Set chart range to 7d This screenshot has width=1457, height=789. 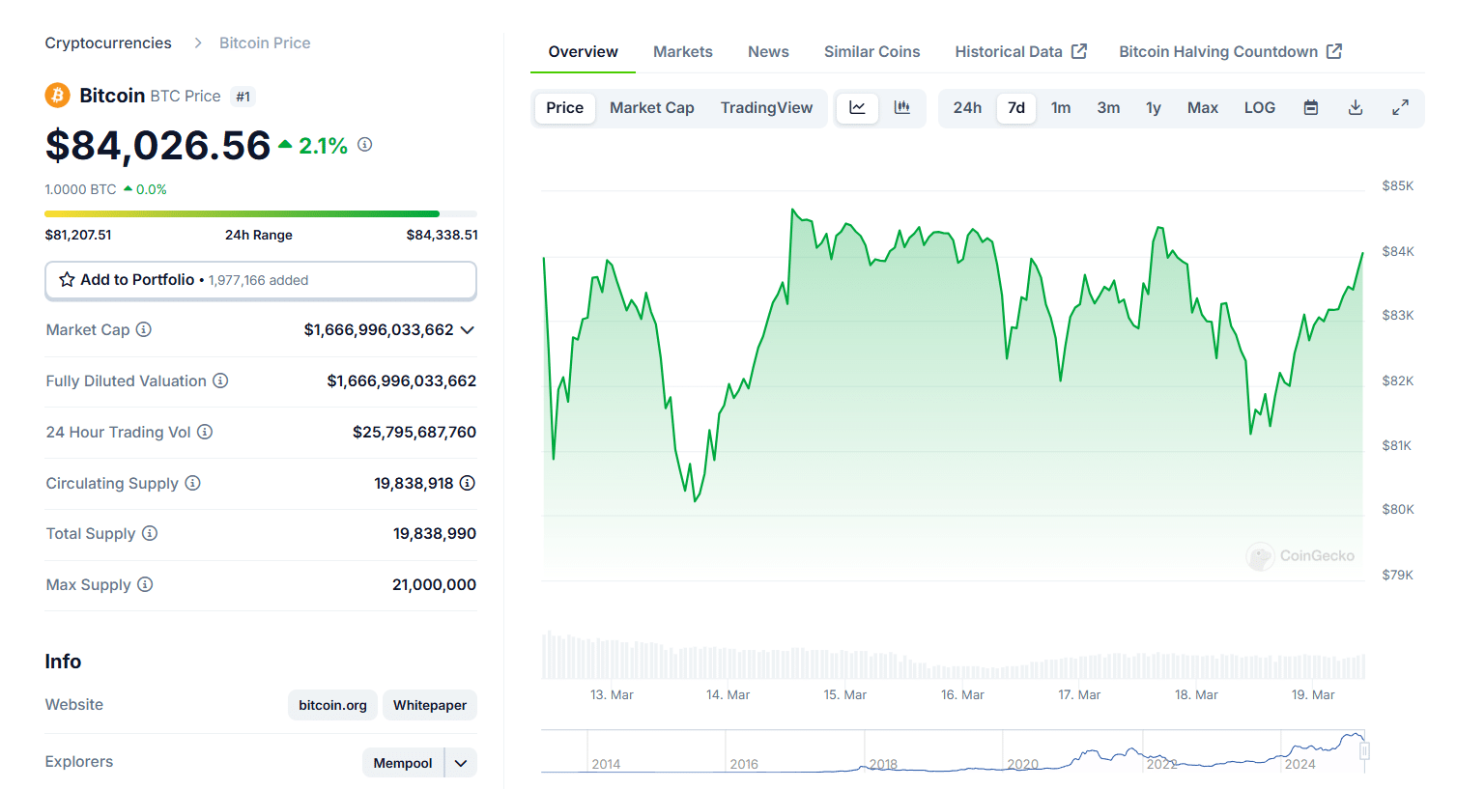[1016, 108]
